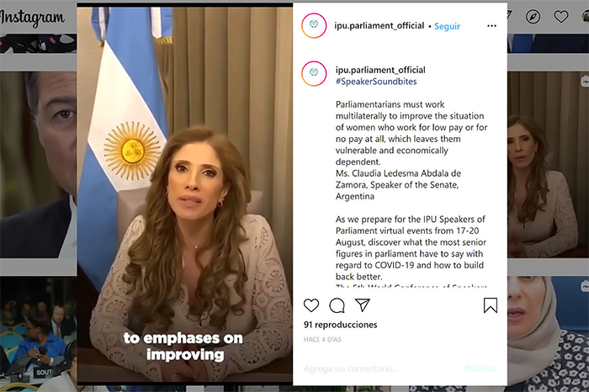Open the #SpeakerSoundbites hashtag
Image resolution: width=589 pixels, height=392 pixels.
[376, 82]
